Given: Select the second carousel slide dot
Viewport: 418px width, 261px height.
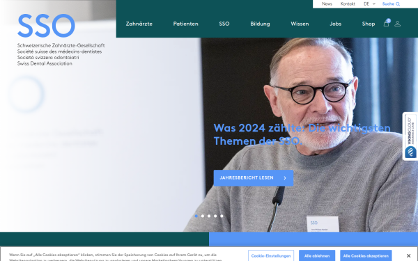Looking at the screenshot, I should pos(203,216).
